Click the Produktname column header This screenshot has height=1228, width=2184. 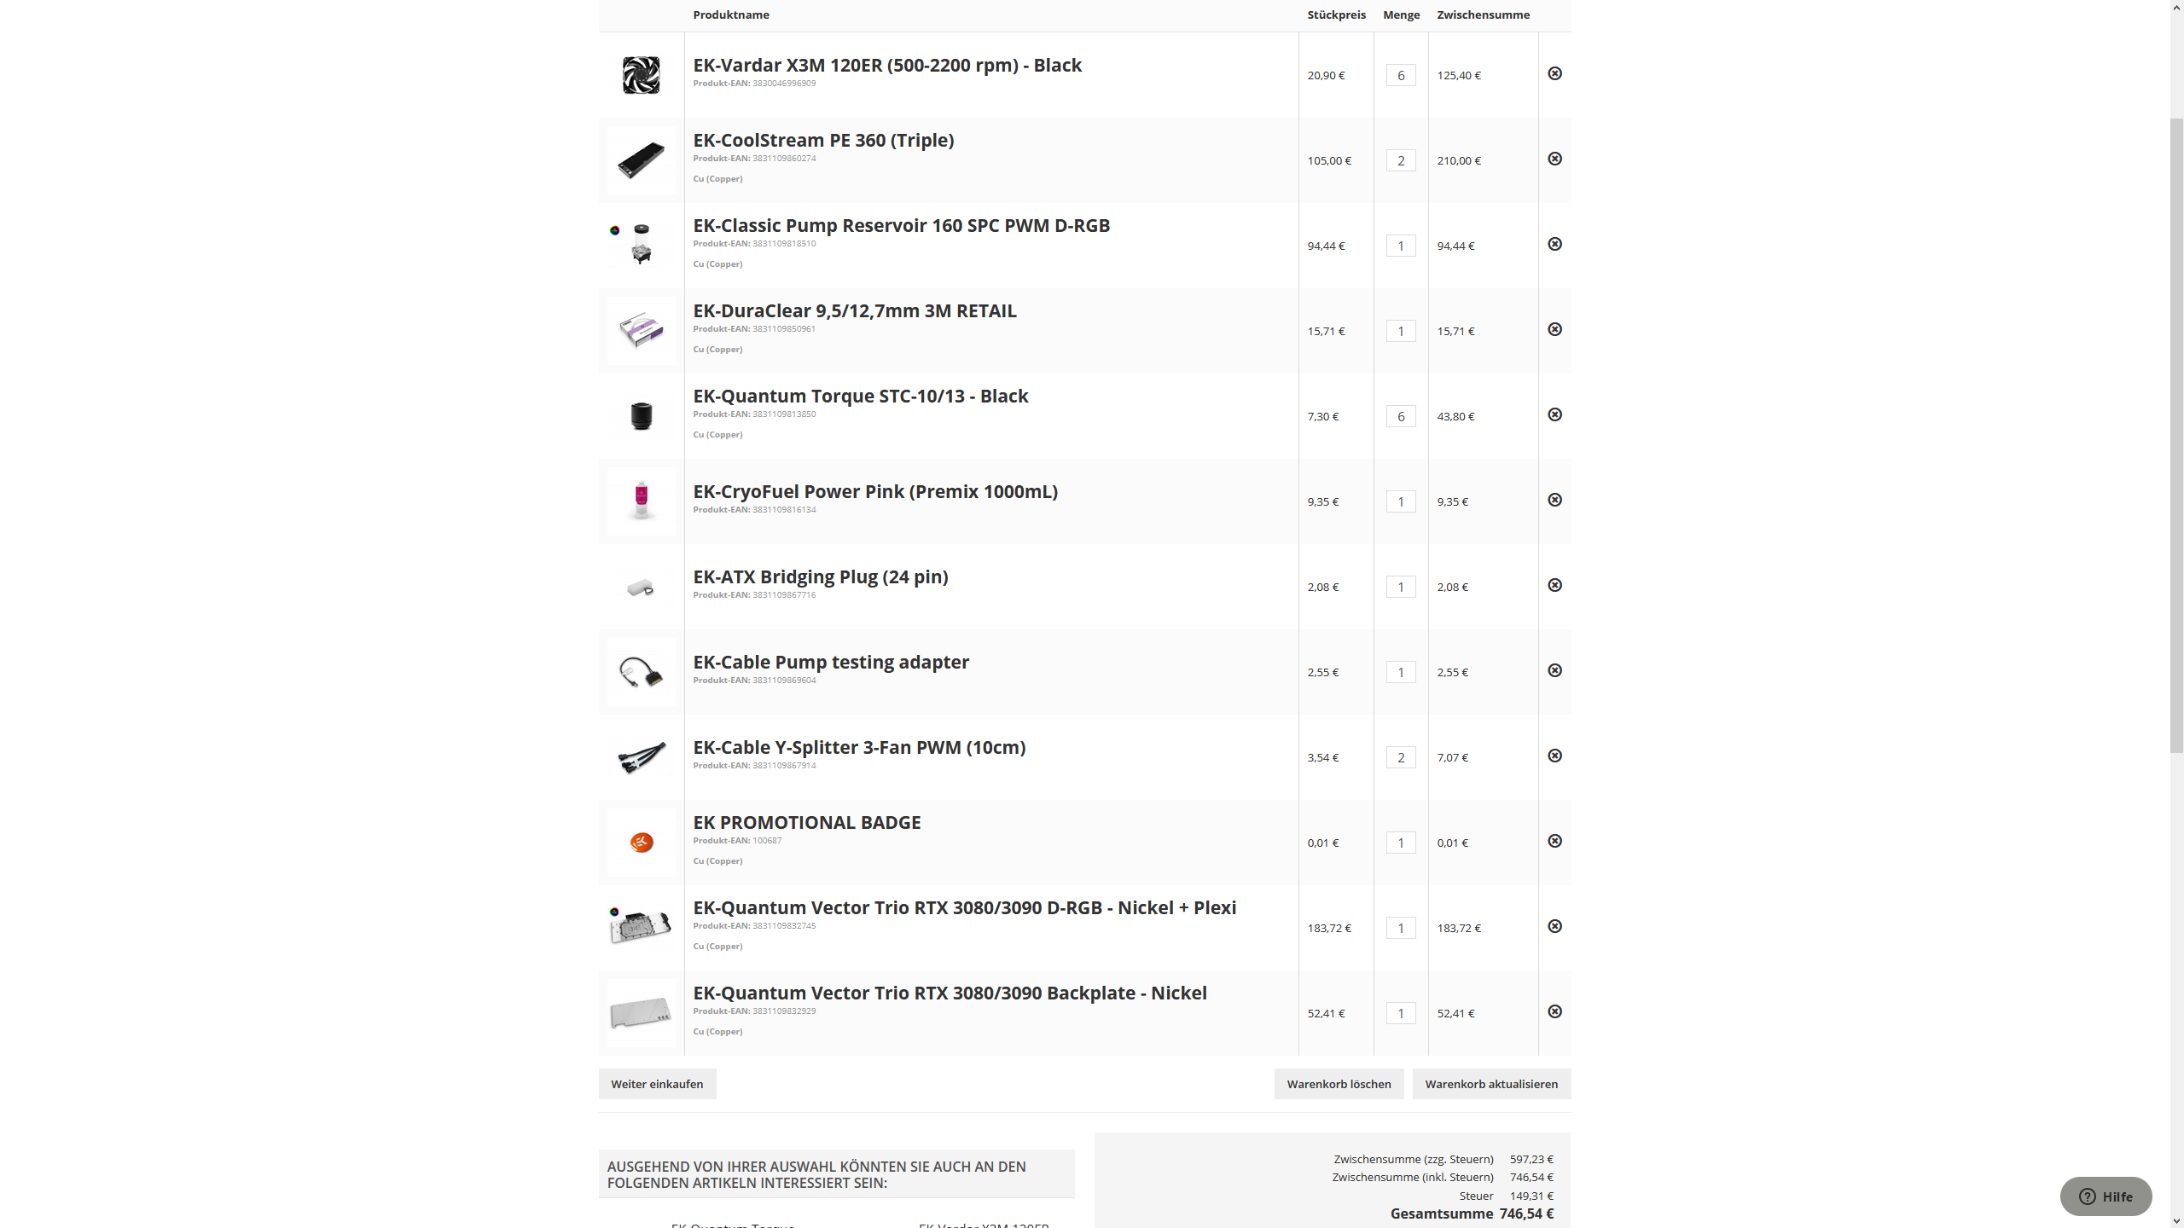[x=731, y=14]
